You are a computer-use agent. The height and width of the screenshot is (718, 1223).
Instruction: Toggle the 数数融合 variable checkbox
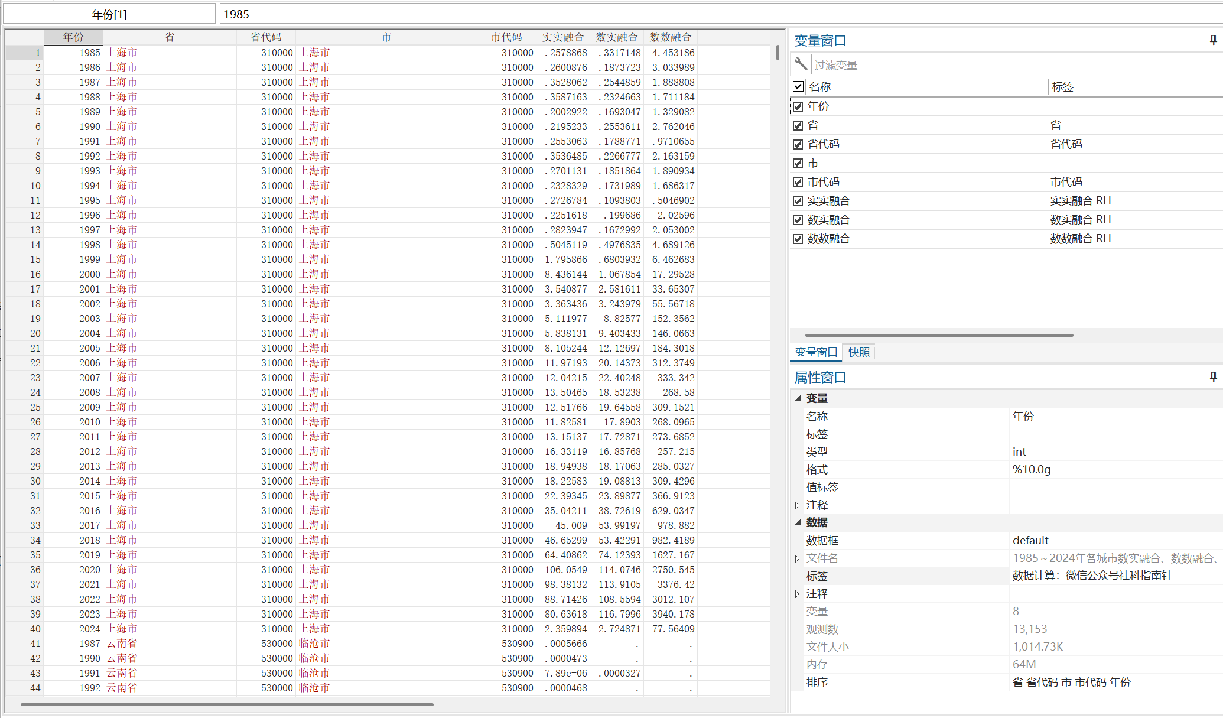tap(798, 239)
